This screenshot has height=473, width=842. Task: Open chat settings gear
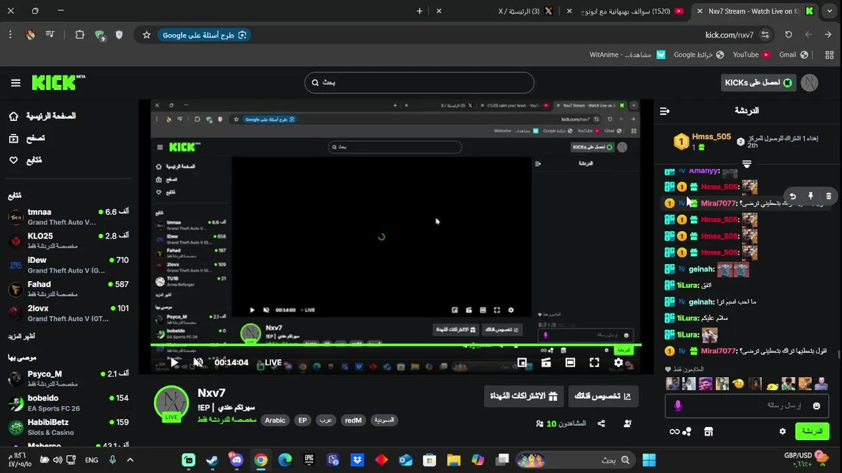point(782,432)
